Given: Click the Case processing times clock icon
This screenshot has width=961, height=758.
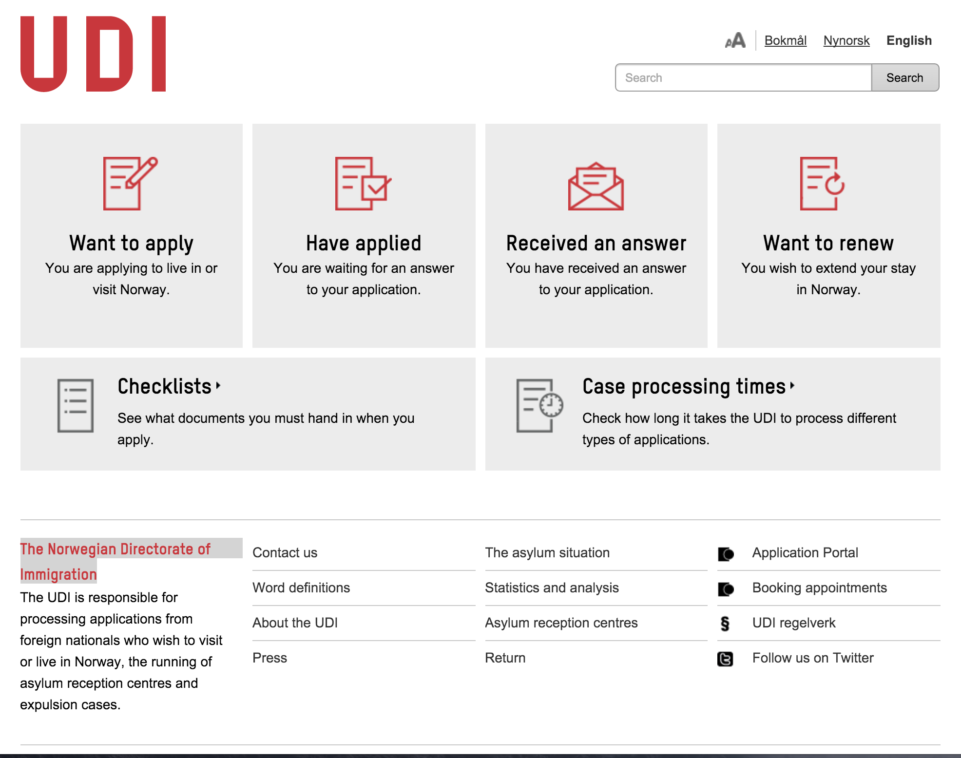Looking at the screenshot, I should pyautogui.click(x=539, y=405).
